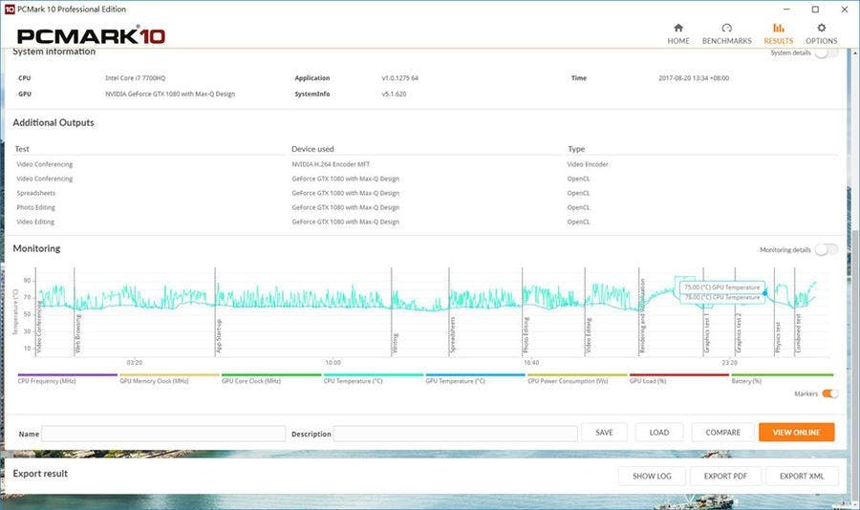Click the Name input field
Screen dimensions: 860x510
coord(163,434)
